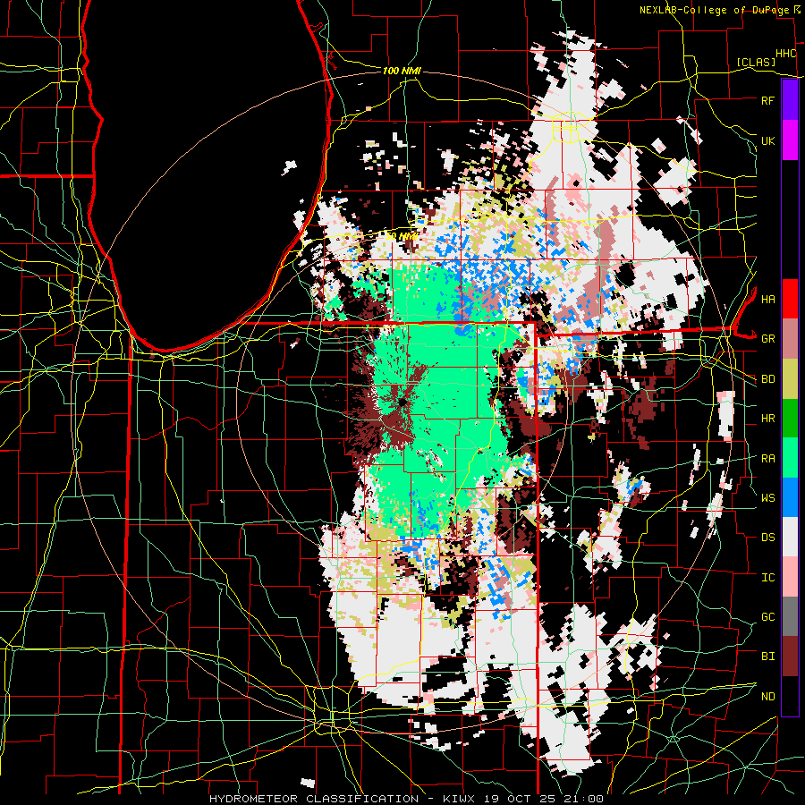The width and height of the screenshot is (805, 805).
Task: Click the "ND" legend label text
Action: [767, 697]
